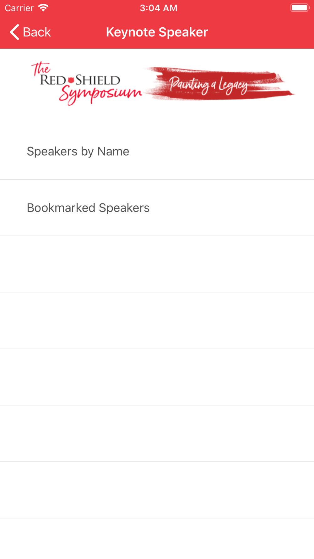This screenshot has height=559, width=314.
Task: Tap the word SHIELD in the logo
Action: pos(98,80)
